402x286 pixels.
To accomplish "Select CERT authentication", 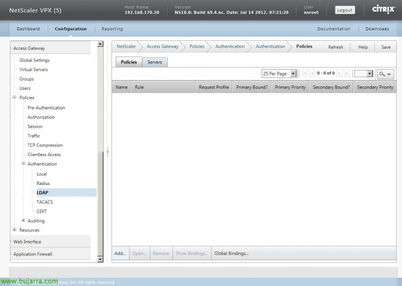I will click(x=42, y=212).
